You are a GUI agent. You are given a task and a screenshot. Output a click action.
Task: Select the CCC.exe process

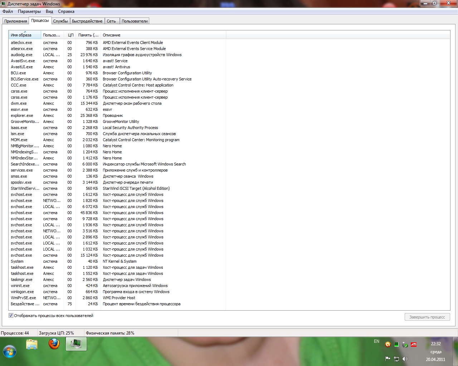point(117,85)
